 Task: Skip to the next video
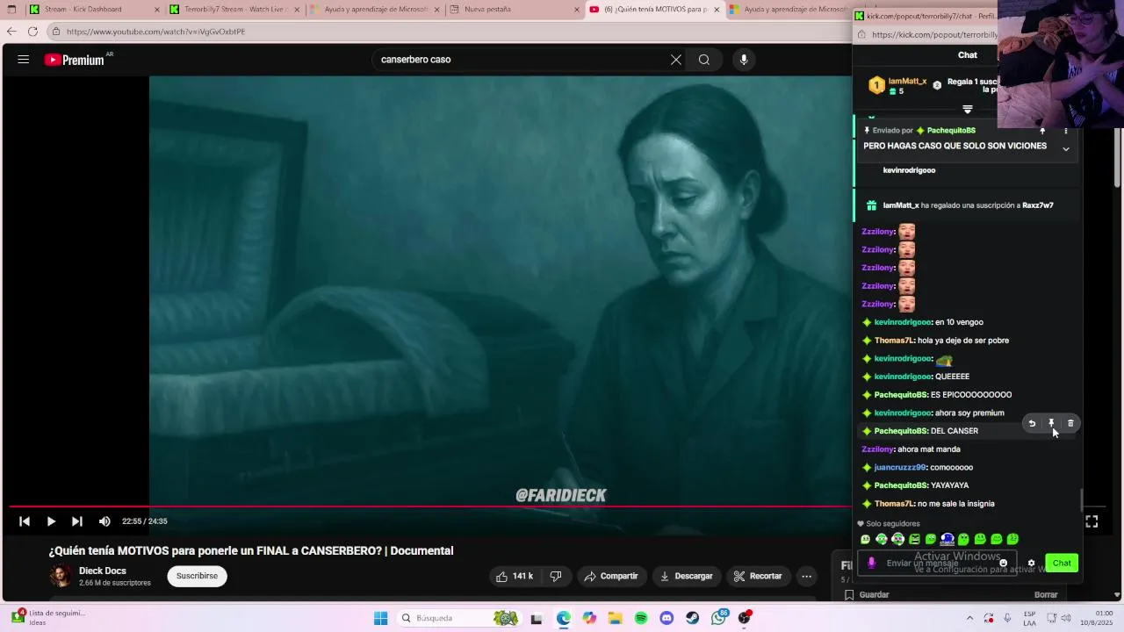coord(77,521)
